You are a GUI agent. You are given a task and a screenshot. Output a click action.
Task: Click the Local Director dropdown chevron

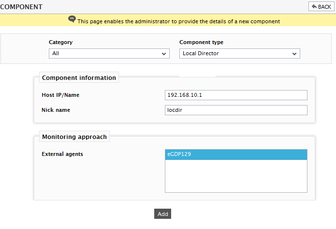click(x=294, y=54)
